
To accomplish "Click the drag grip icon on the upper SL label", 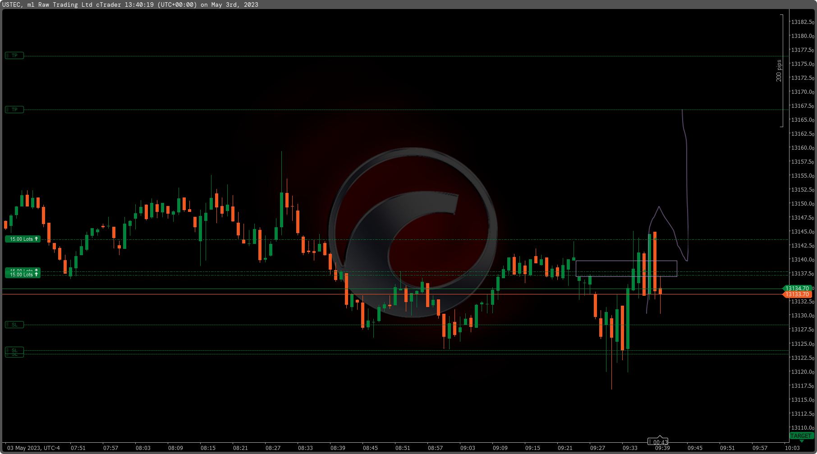I will coord(7,325).
